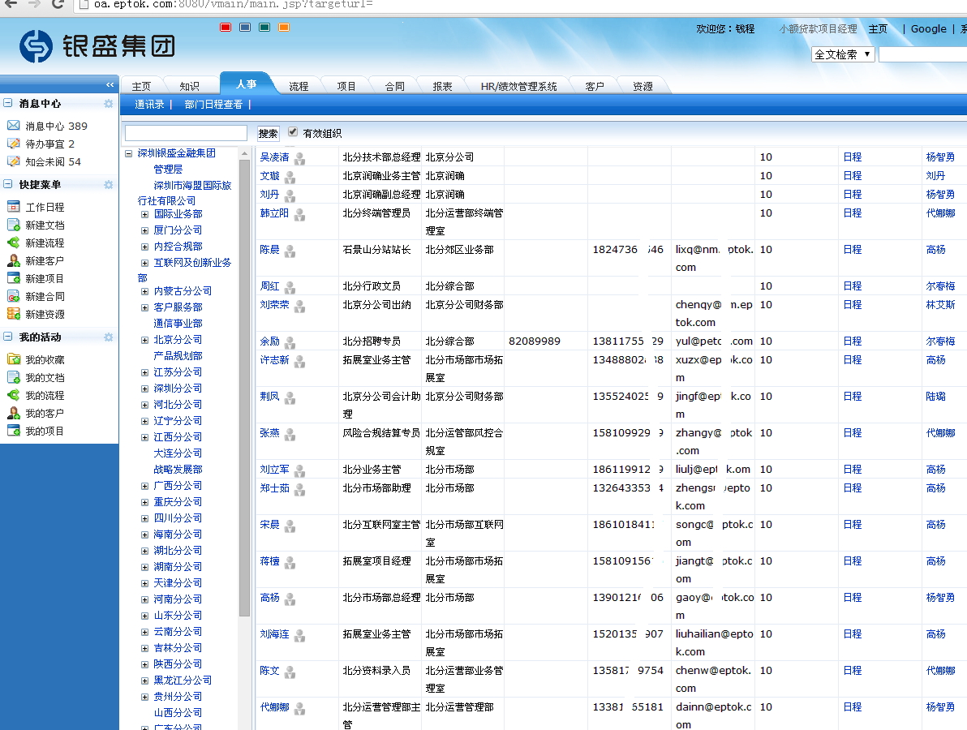This screenshot has width=967, height=730.
Task: Select the red theme color swatch
Action: [225, 27]
